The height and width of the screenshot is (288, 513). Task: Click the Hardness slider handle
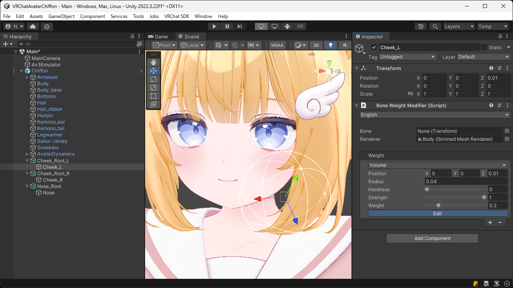[x=427, y=190]
